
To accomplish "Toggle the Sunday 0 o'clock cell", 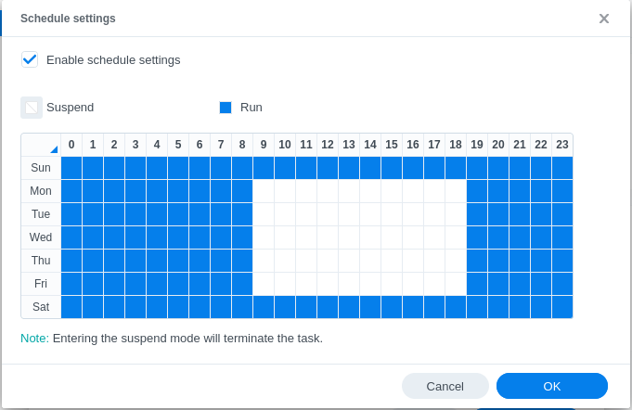I will click(71, 168).
